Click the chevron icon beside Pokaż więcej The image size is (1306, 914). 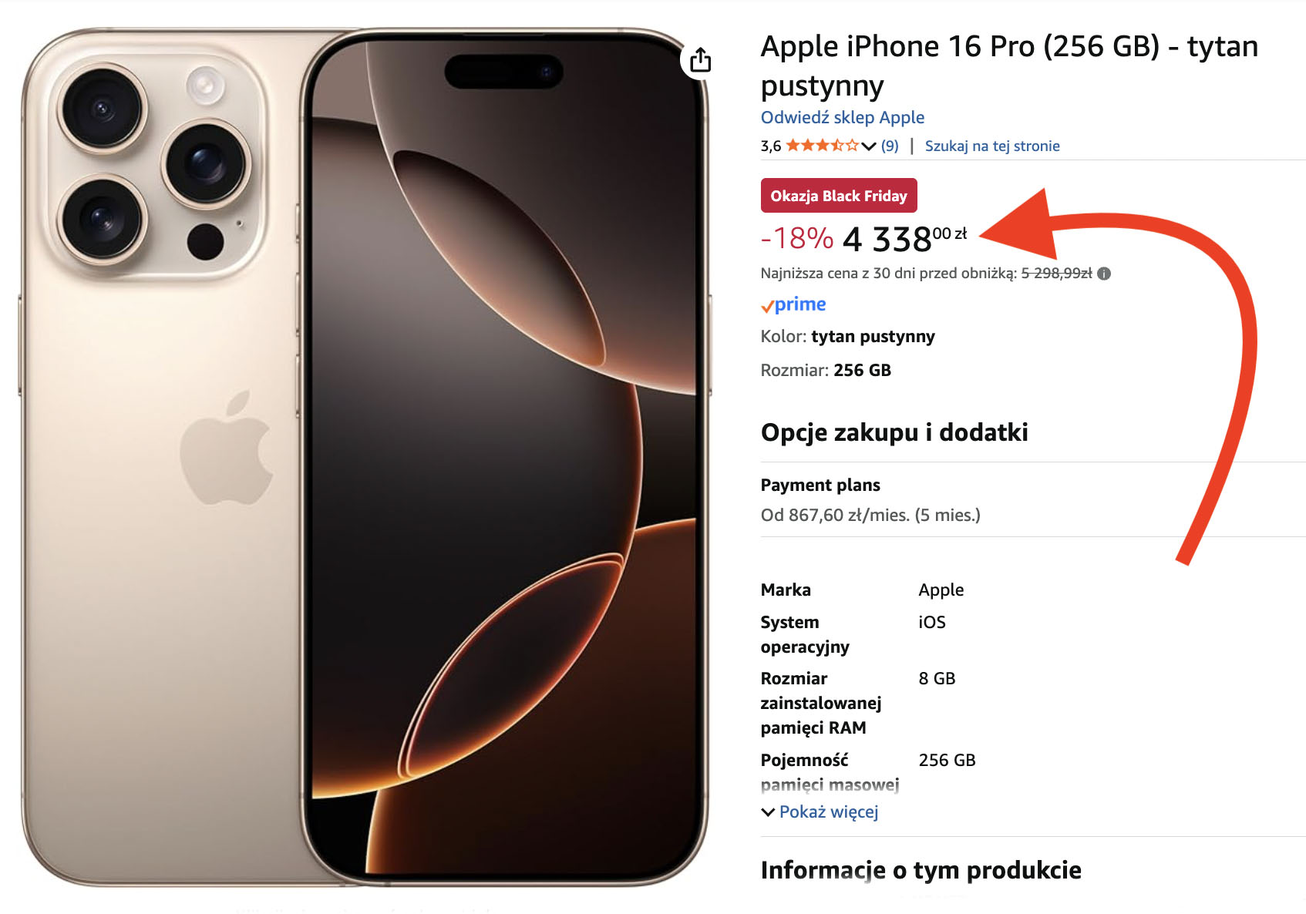tap(768, 812)
